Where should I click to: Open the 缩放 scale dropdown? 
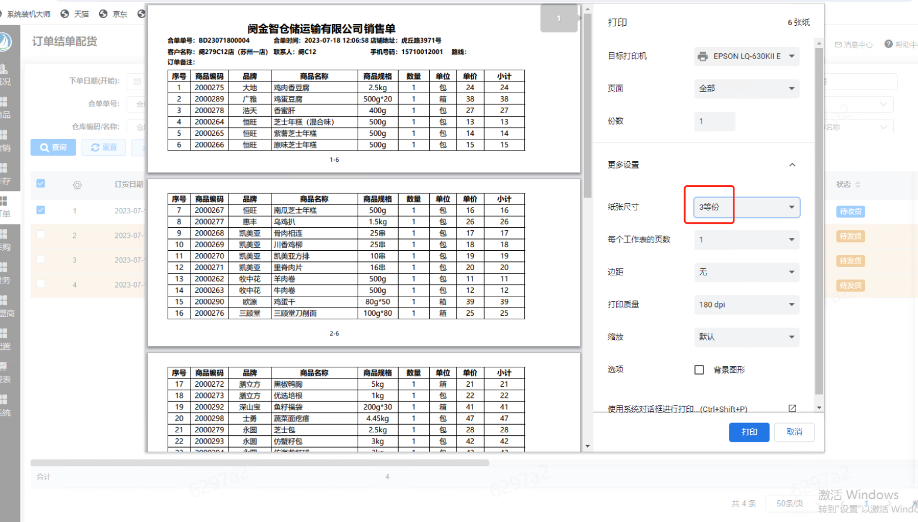747,337
